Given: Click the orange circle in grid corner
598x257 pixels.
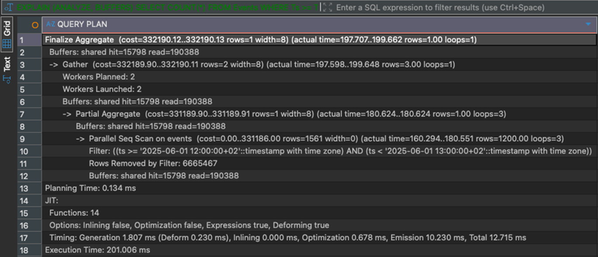Looking at the screenshot, I should (35, 25).
